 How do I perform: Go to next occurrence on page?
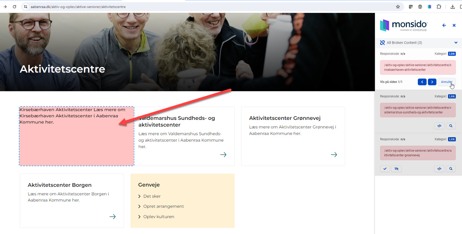click(432, 82)
